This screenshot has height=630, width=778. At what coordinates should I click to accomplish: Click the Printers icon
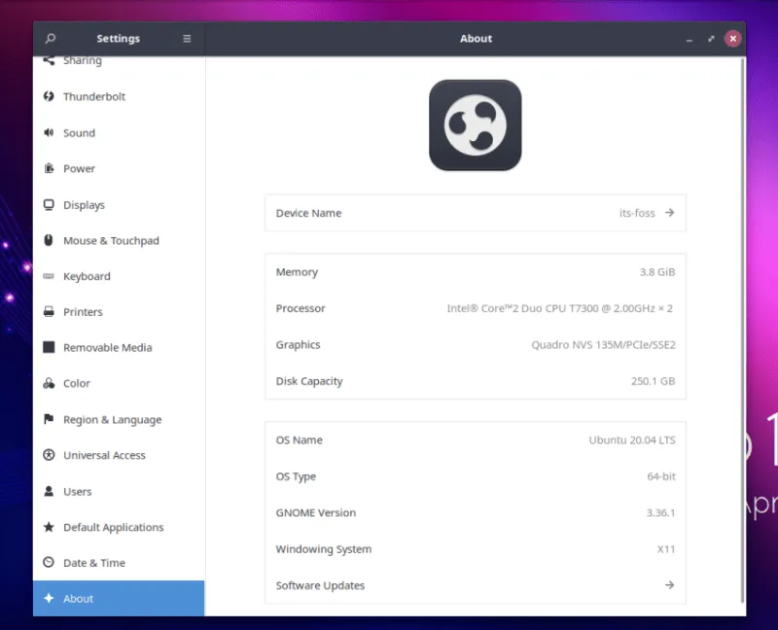click(49, 311)
